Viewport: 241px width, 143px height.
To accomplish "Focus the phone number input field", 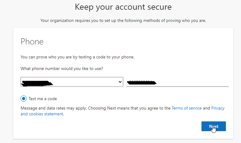I will pos(192,82).
